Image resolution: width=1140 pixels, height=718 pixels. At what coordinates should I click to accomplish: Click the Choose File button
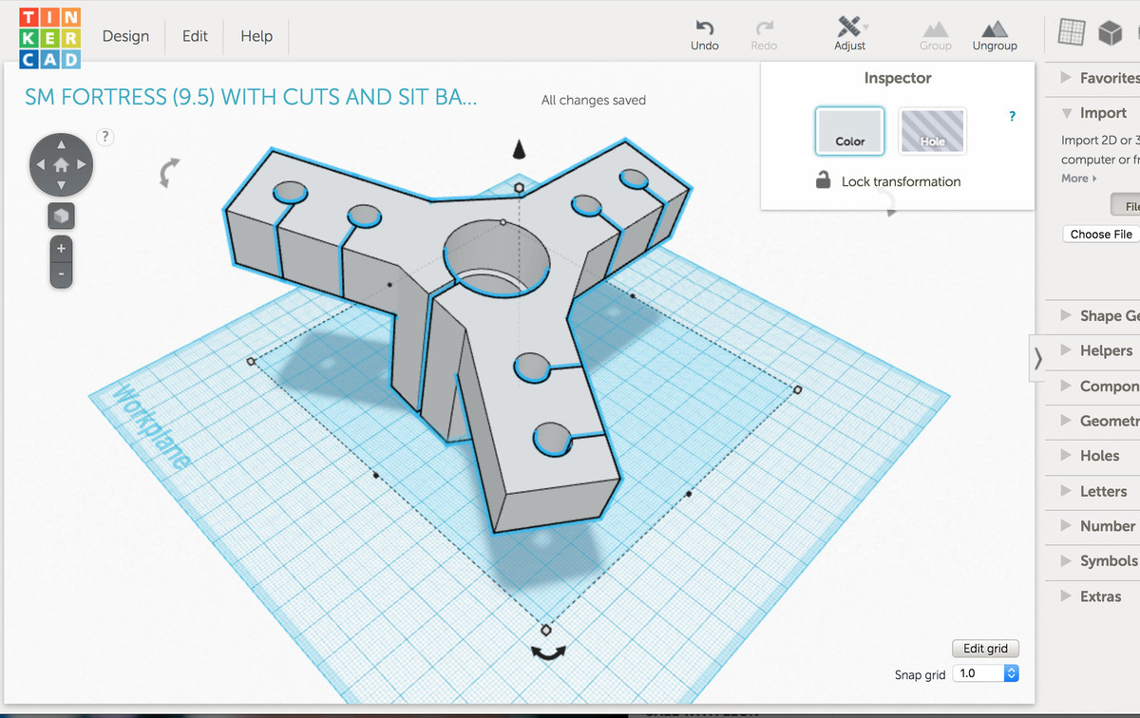point(1101,234)
